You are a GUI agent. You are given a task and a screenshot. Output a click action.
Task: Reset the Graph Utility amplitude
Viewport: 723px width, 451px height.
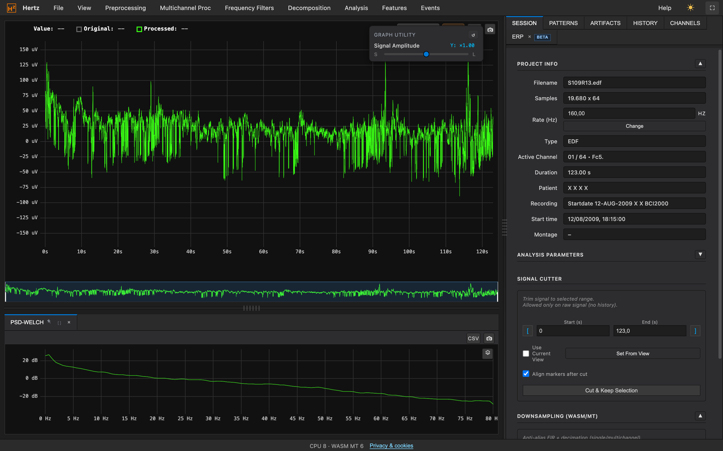tap(473, 35)
